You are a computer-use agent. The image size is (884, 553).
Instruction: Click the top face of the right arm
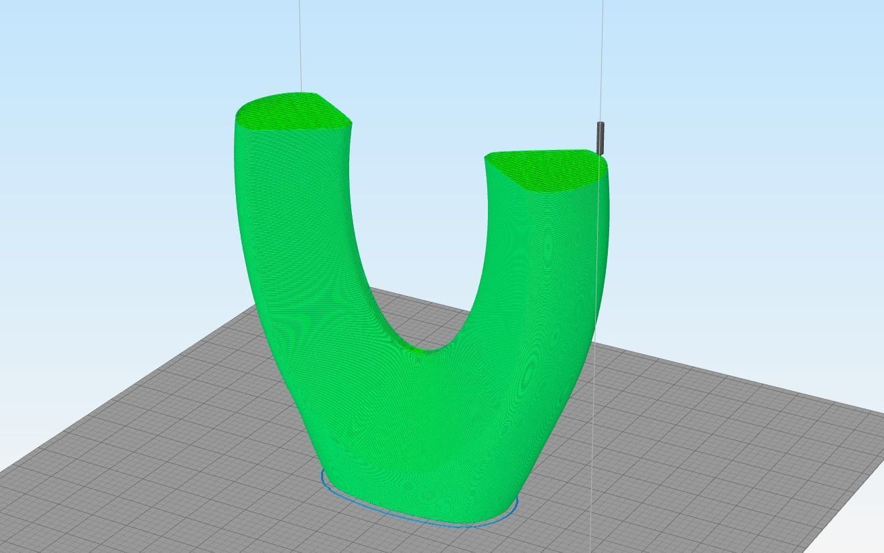[546, 169]
